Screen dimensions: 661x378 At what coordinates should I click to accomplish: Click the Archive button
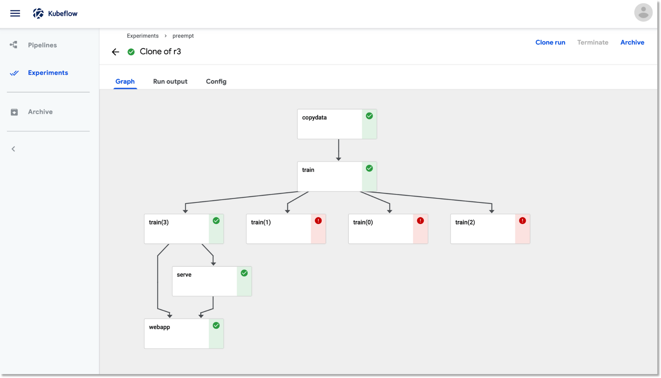pos(632,43)
